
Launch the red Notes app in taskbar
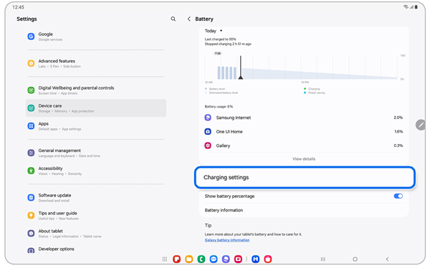pyautogui.click(x=176, y=259)
